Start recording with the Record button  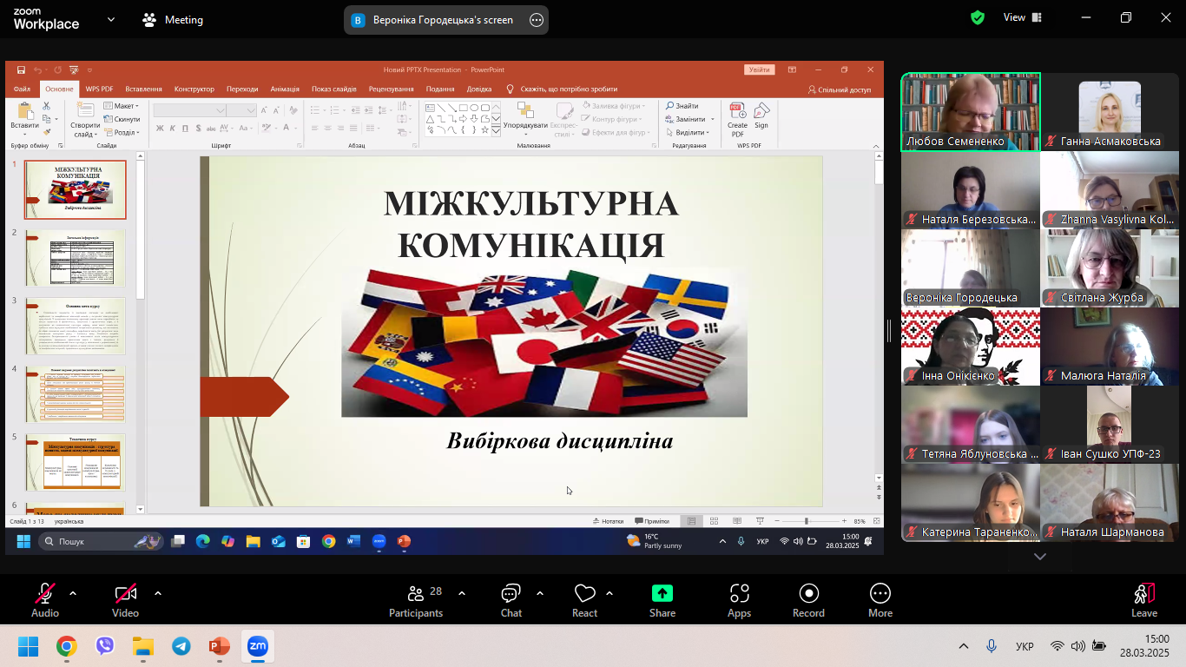tap(808, 599)
